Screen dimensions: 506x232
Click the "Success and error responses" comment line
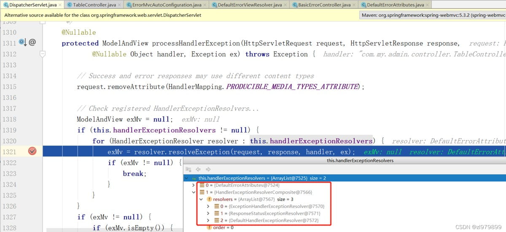pos(195,76)
